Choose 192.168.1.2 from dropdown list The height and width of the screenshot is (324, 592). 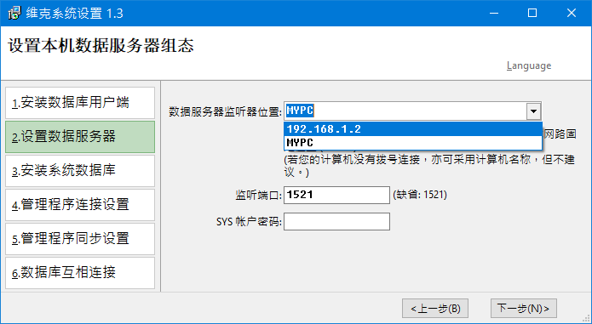[x=413, y=129]
